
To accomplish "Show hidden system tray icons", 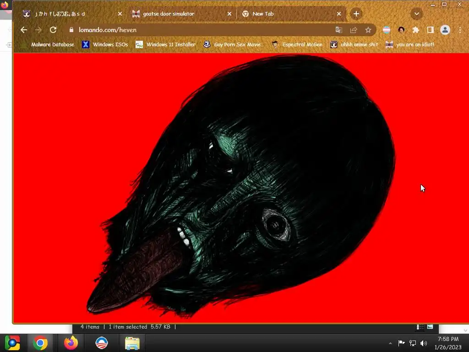I will 390,343.
